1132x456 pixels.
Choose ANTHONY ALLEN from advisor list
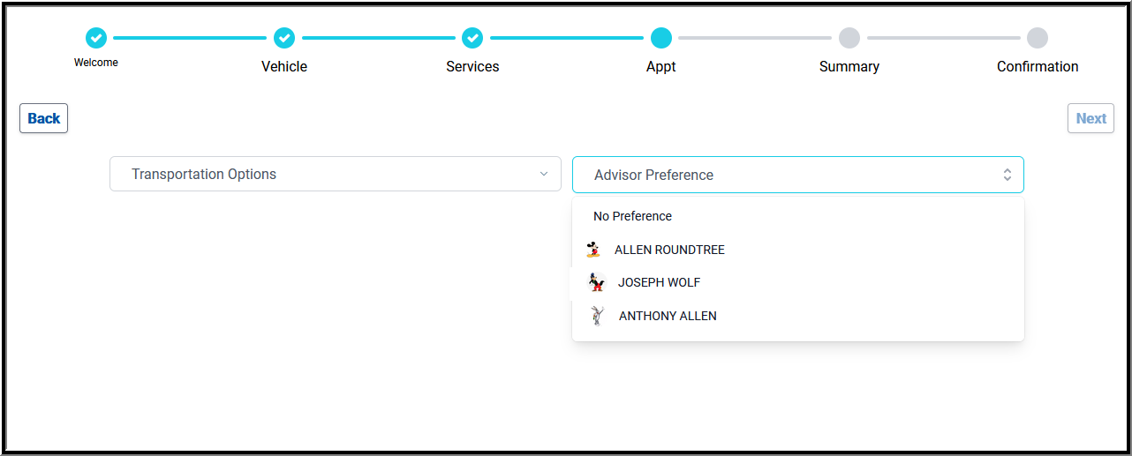668,316
